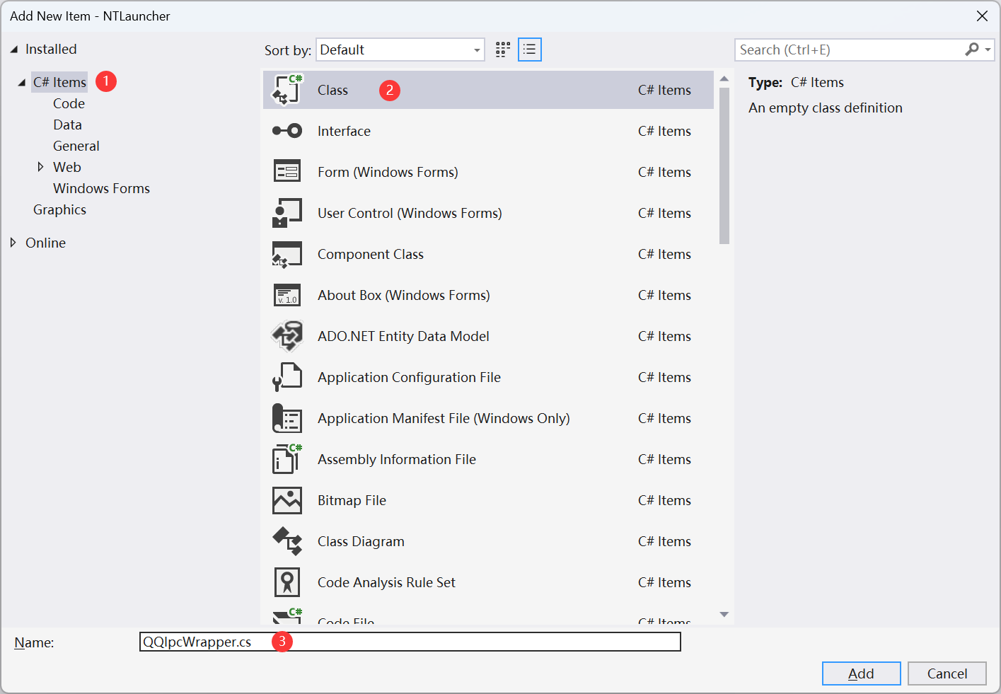Select the Data category
The image size is (1001, 694).
(67, 125)
